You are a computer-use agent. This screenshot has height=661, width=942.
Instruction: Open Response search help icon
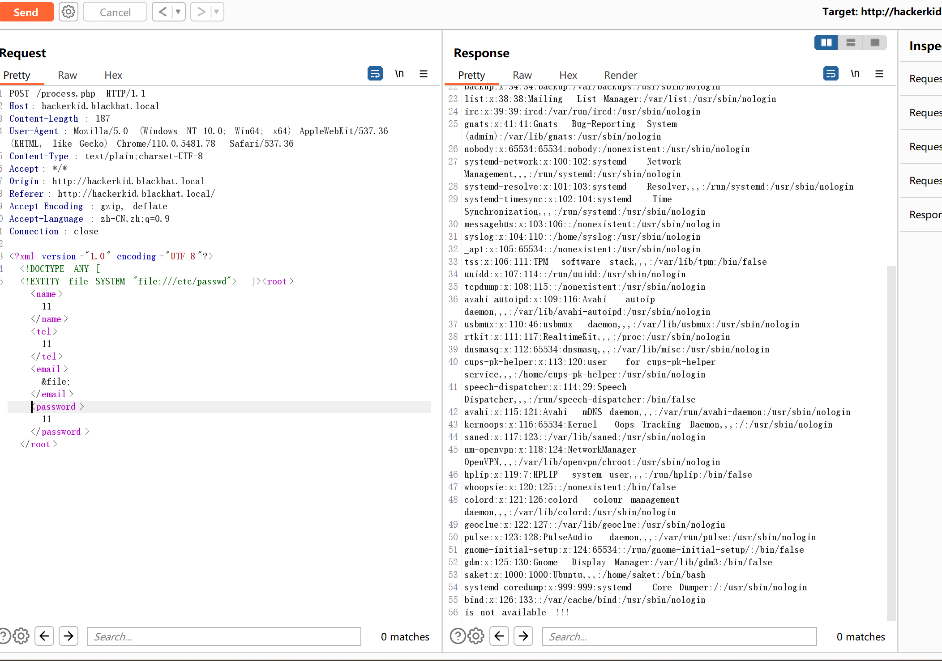point(458,636)
